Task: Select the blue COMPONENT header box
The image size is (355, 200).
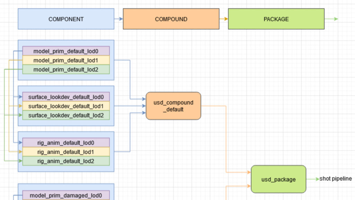Action: [x=66, y=19]
